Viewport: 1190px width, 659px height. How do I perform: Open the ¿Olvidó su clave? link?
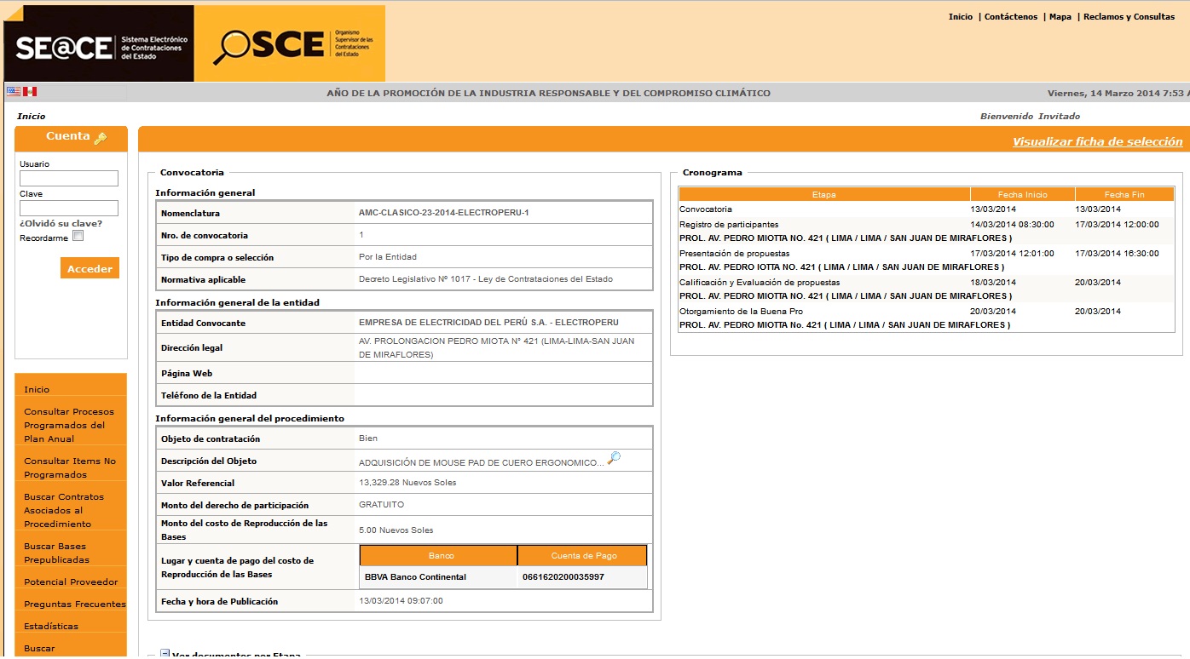pyautogui.click(x=61, y=224)
